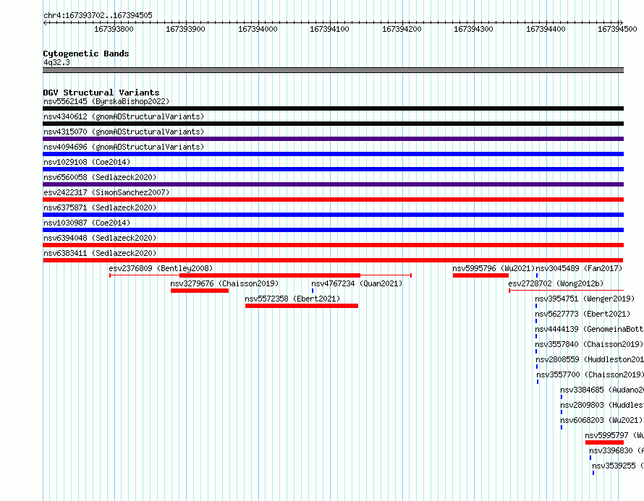
Task: Click ruler position 167394300
Action: (x=473, y=29)
